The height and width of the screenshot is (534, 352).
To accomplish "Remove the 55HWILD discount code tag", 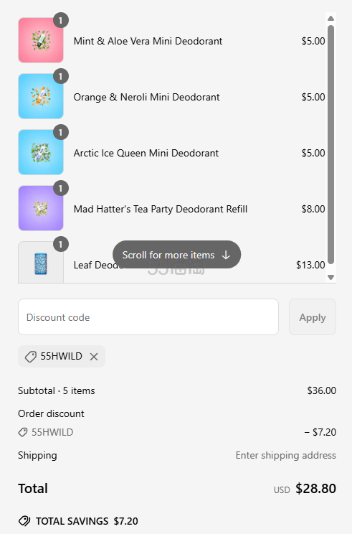I will (x=94, y=357).
